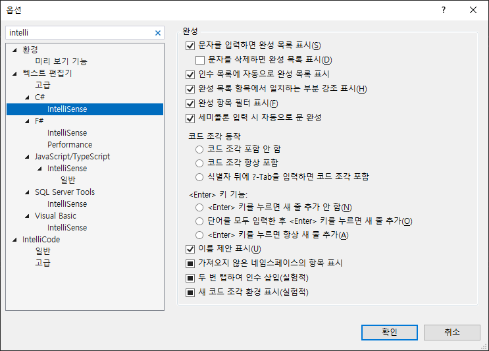Select Enter 키 새 줄 추가 안 함 radio
The image size is (489, 351).
(x=199, y=207)
